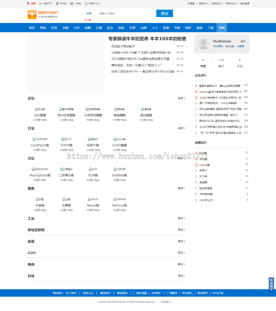Click the user profile icon beside 姓名

coord(189,3)
